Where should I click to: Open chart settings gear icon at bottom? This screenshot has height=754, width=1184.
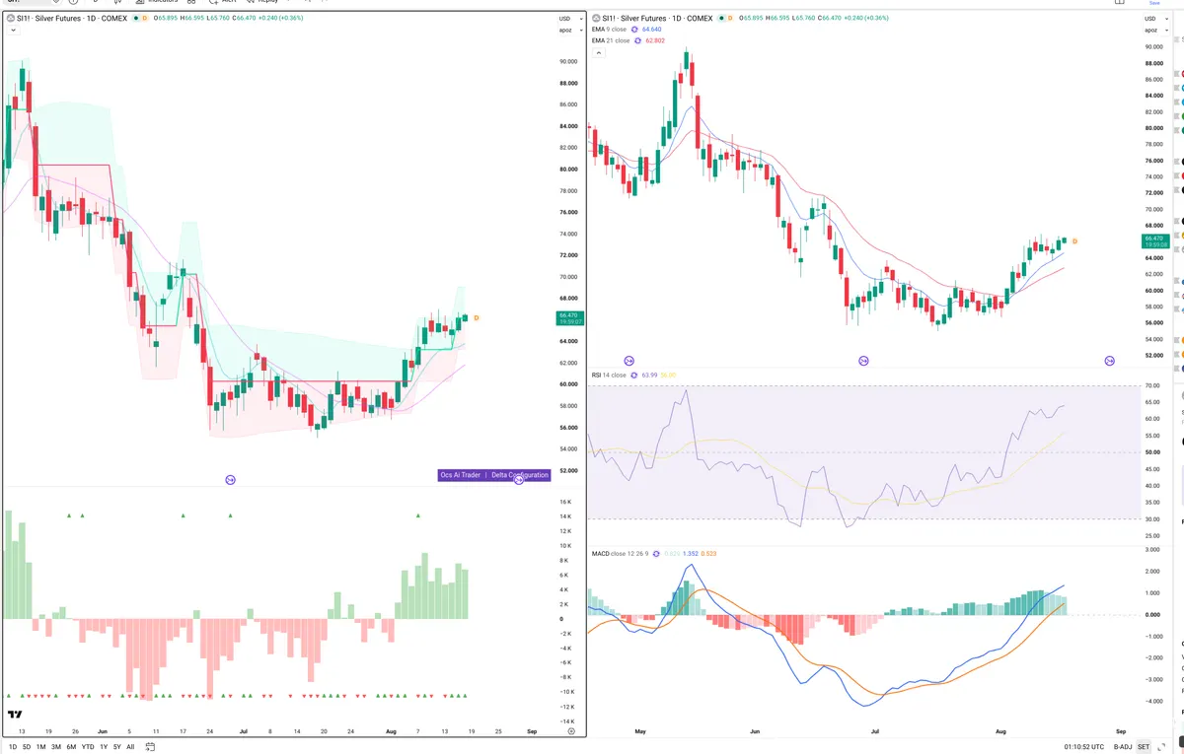[571, 731]
